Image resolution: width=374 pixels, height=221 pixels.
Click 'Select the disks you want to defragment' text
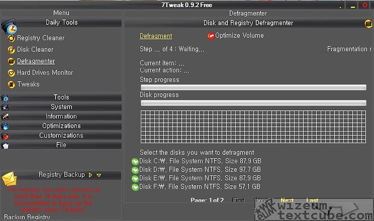tap(197, 152)
